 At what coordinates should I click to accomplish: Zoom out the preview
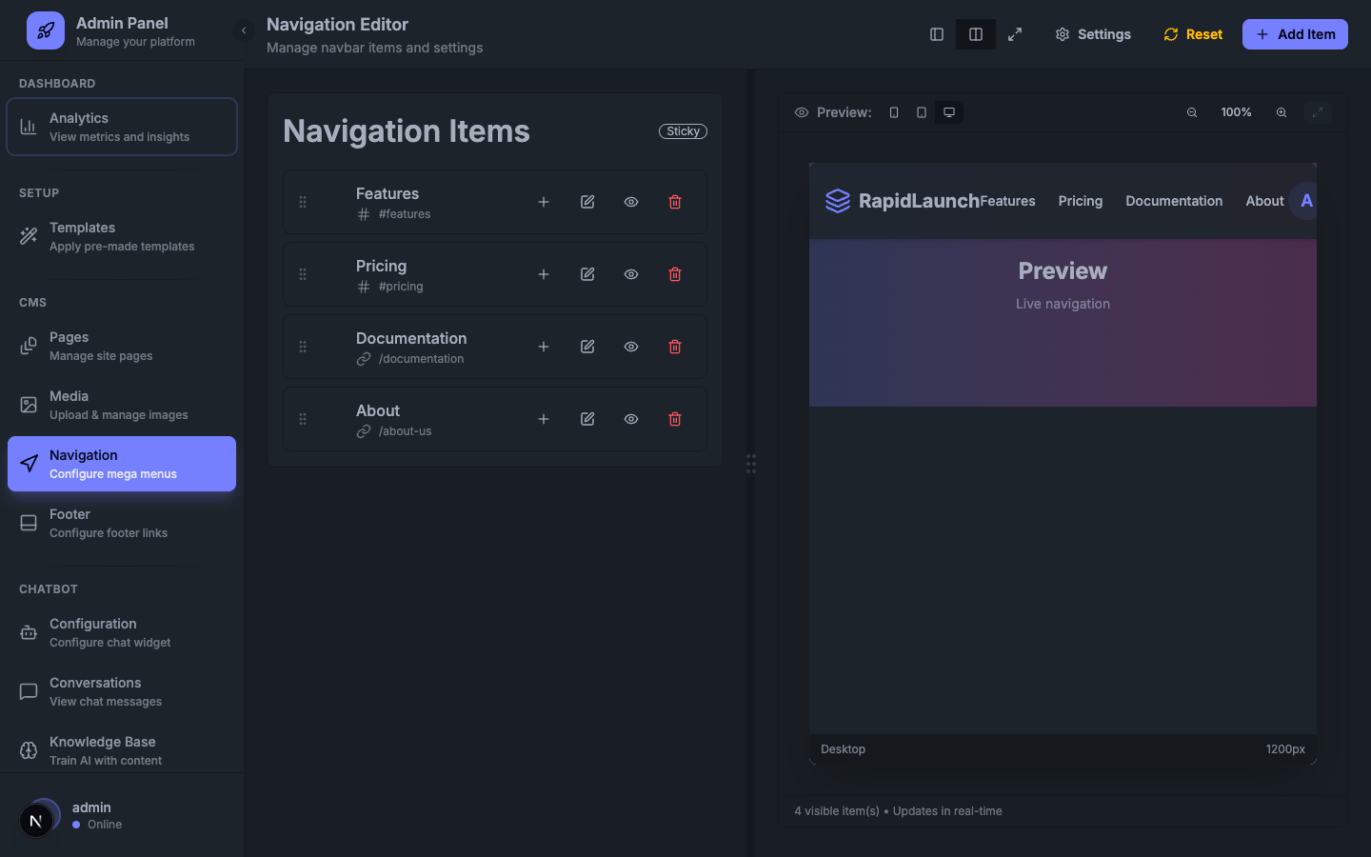point(1192,112)
